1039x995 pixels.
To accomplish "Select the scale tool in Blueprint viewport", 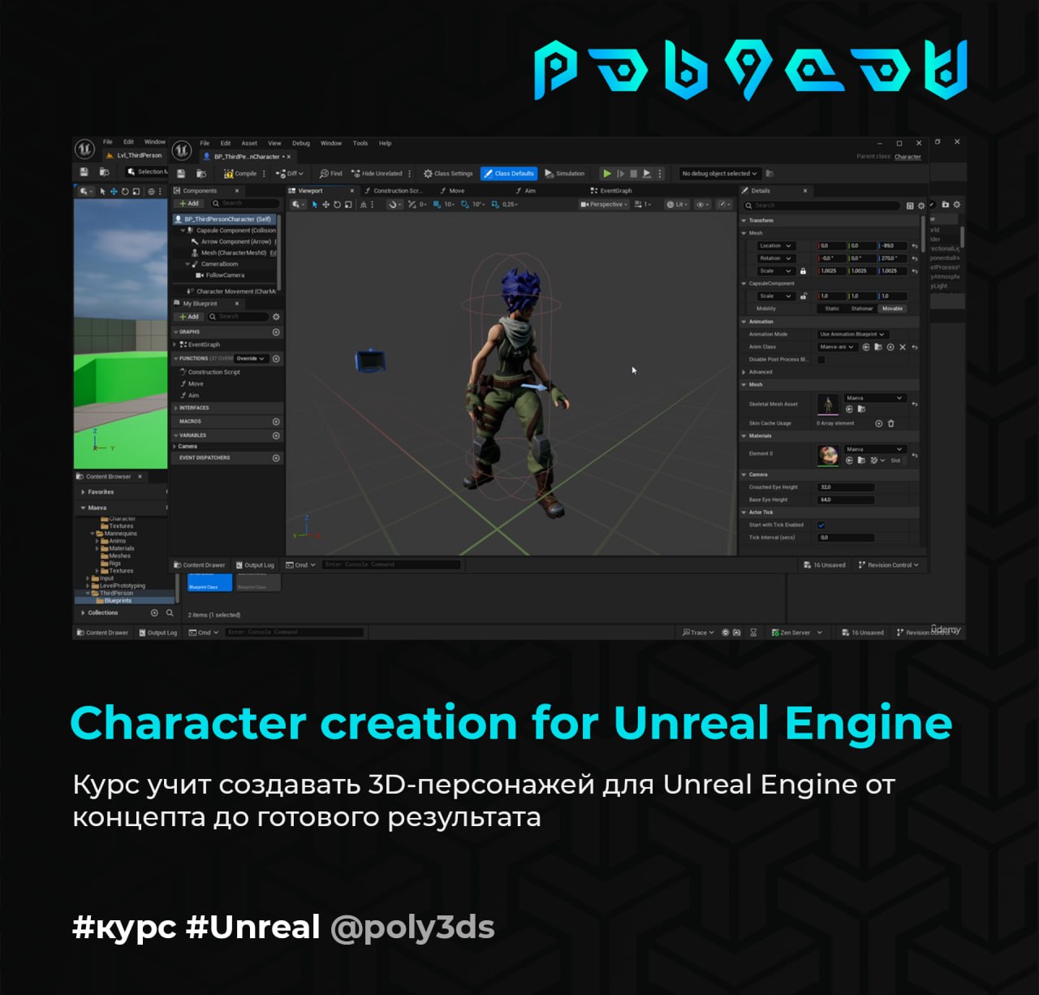I will coord(348,205).
